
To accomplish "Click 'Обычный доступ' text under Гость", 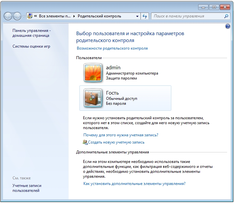I will [x=121, y=99].
